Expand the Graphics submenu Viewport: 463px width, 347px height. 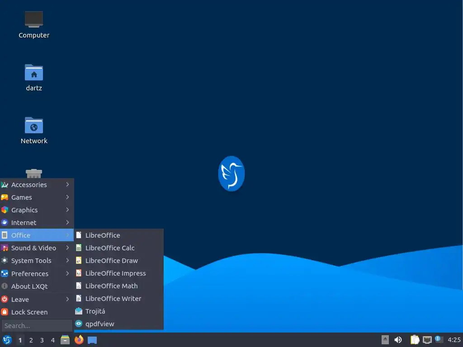tap(37, 210)
